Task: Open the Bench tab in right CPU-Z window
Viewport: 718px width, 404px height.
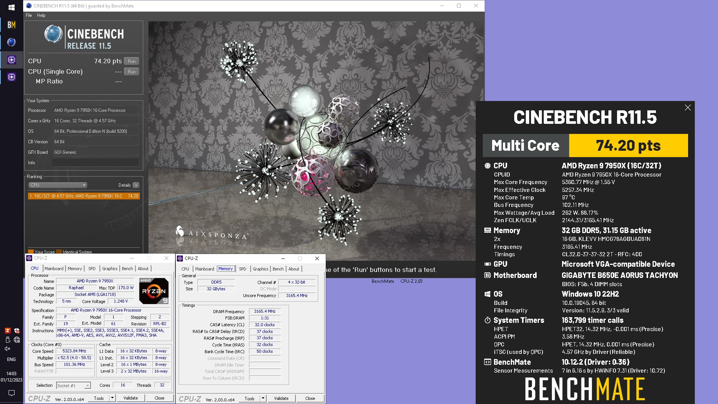Action: [x=278, y=269]
